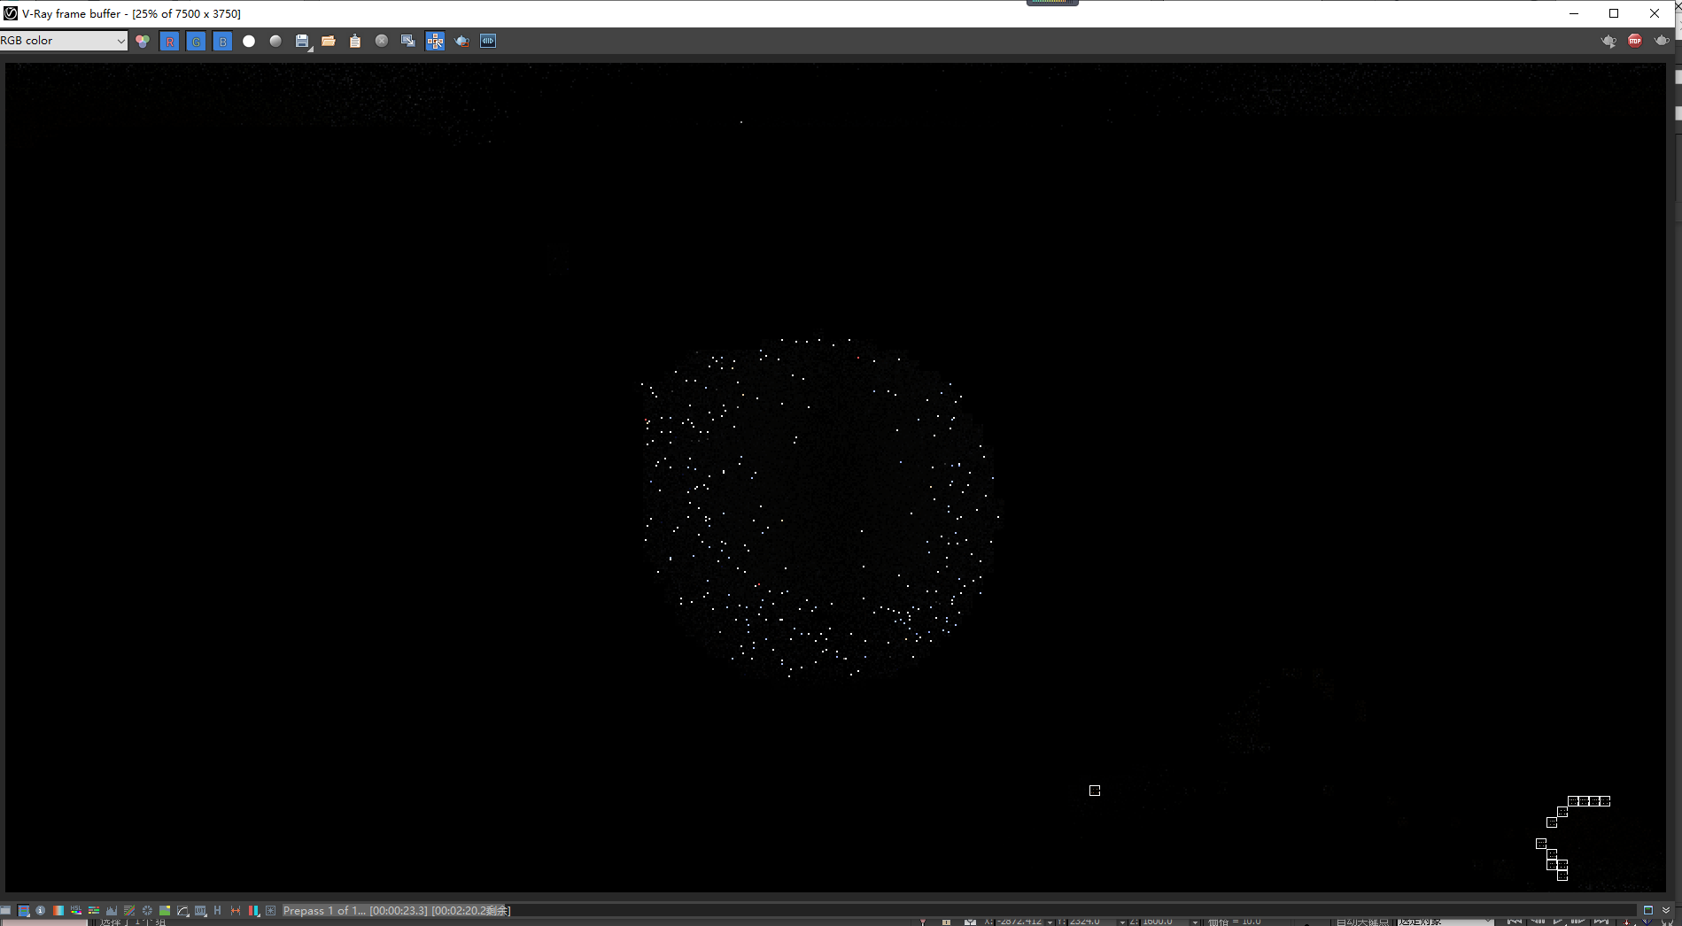This screenshot has width=1682, height=926.
Task: Click the teapot region render icon
Action: (x=461, y=41)
